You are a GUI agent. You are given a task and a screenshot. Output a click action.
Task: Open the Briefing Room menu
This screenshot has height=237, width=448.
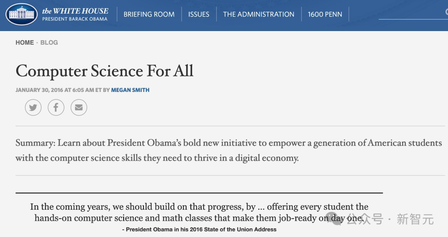[x=149, y=14]
